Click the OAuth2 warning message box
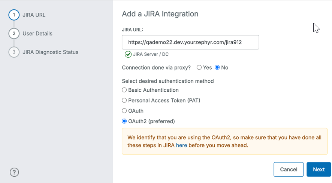The width and height of the screenshot is (332, 183). point(224,141)
